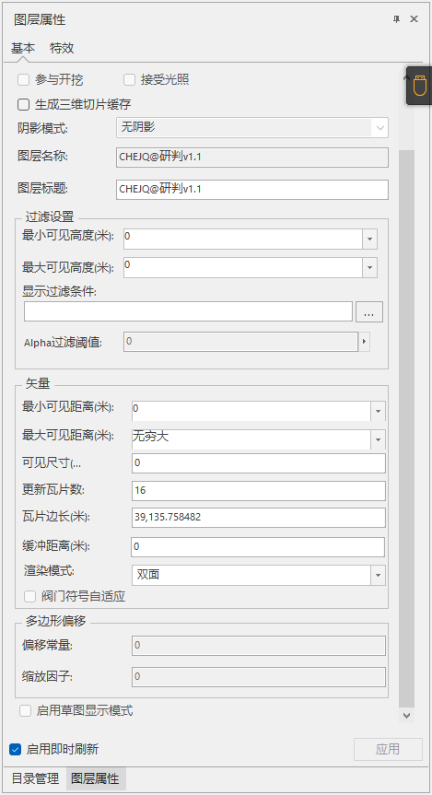Toggle 阀门符号自适应 checkbox
This screenshot has height=795, width=432.
(x=31, y=596)
